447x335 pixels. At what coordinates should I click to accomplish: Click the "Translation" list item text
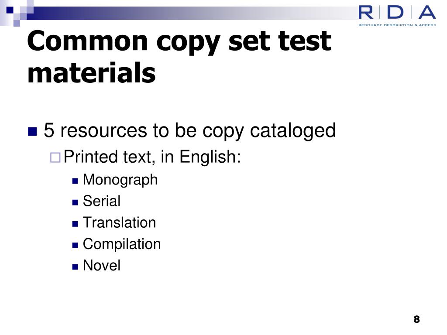tap(119, 222)
